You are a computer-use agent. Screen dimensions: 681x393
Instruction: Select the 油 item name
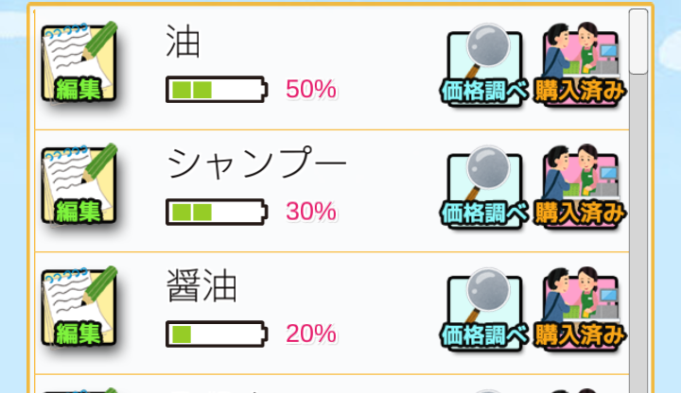[x=183, y=42]
